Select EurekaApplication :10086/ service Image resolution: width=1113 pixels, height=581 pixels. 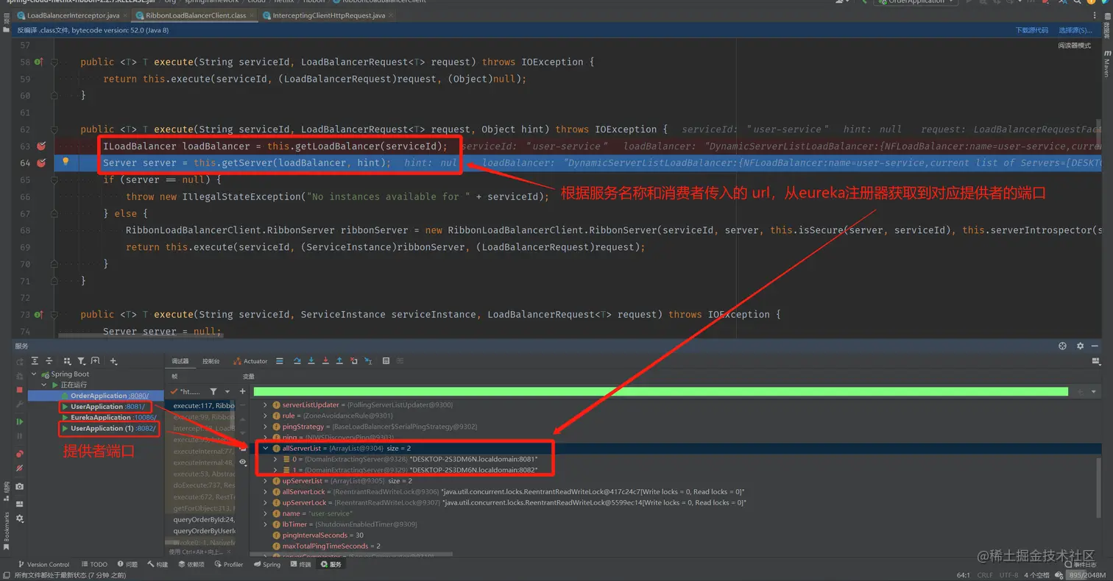(109, 417)
